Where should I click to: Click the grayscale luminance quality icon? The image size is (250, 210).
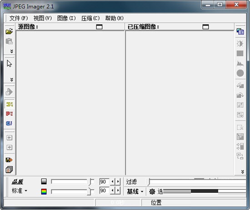[x=44, y=181]
